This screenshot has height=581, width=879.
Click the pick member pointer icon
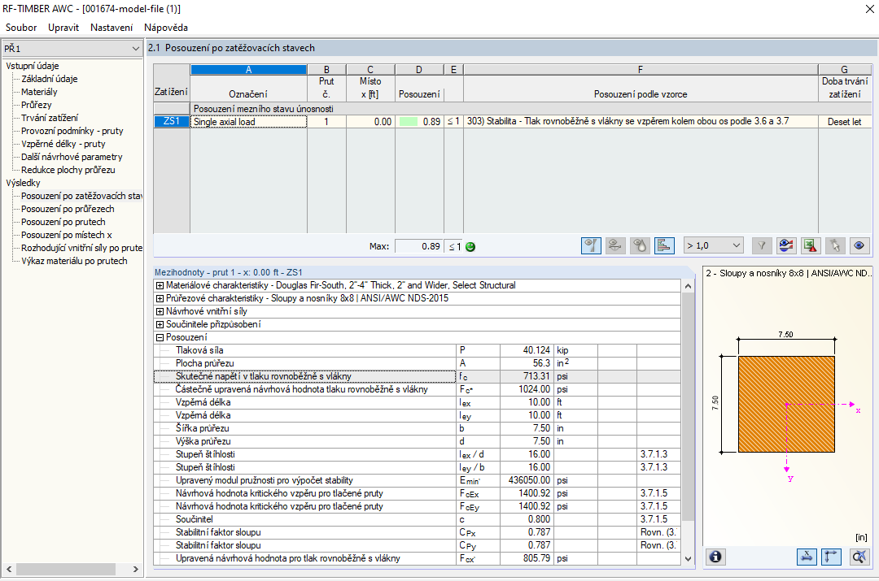tap(835, 245)
